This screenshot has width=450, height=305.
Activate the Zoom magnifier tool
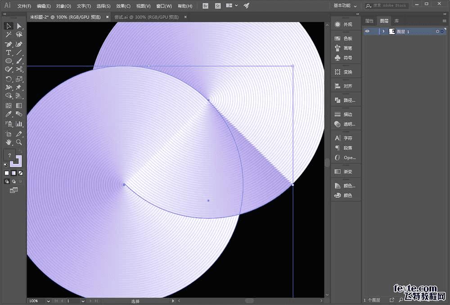(19, 142)
